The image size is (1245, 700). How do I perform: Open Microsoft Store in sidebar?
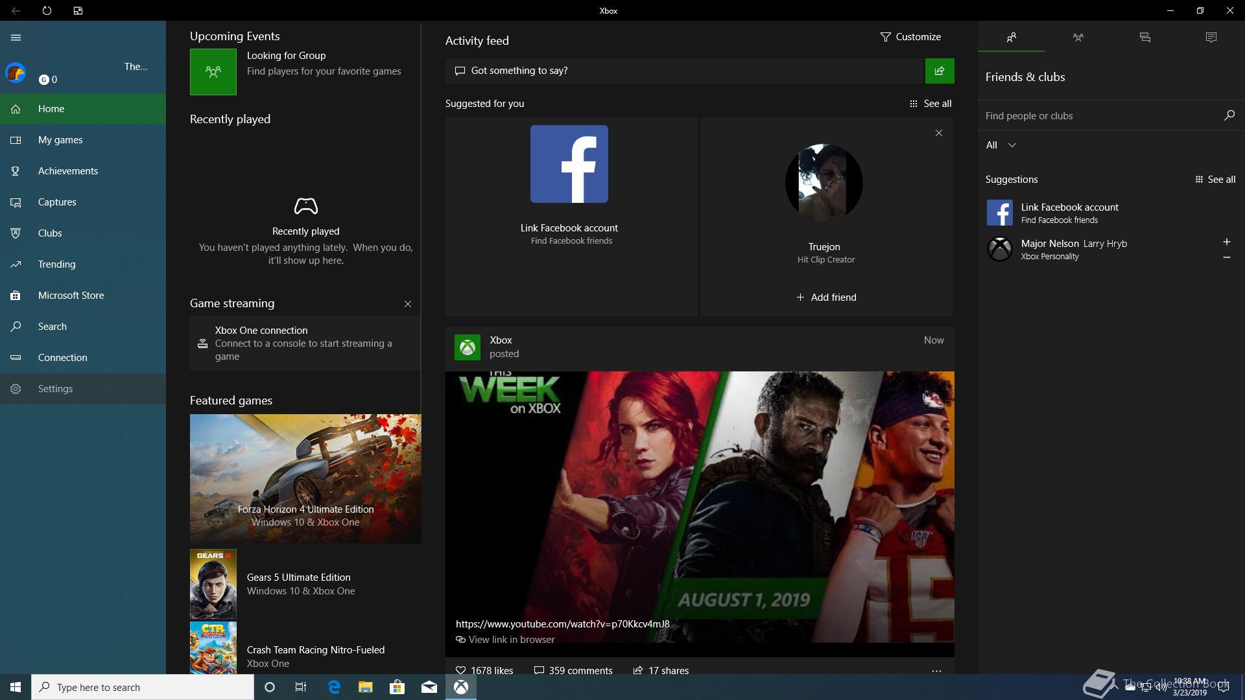point(83,296)
